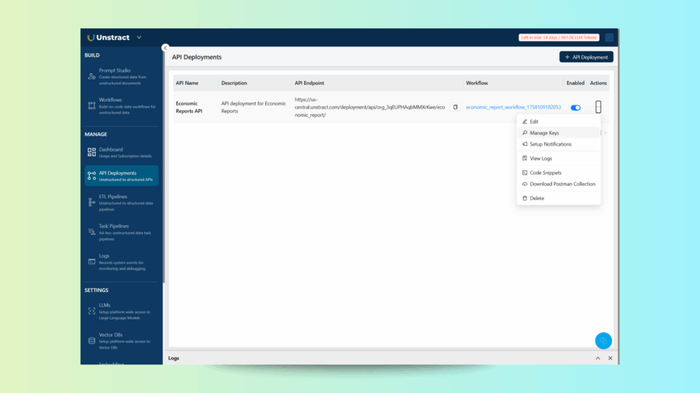Expand the bottom Logs panel
Screen dimensions: 700x393
[x=597, y=358]
